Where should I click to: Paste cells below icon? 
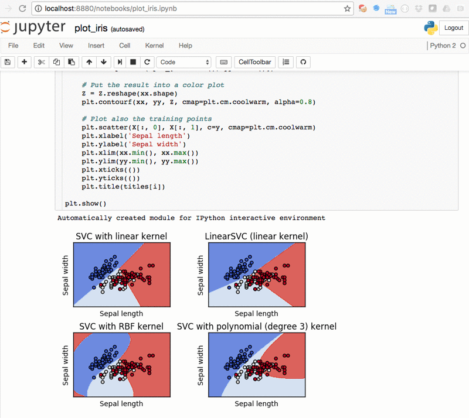(x=72, y=62)
